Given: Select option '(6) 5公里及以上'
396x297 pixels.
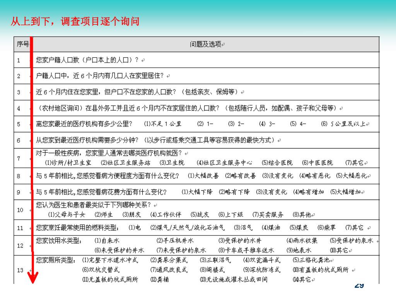Looking at the screenshot, I should 343,124.
